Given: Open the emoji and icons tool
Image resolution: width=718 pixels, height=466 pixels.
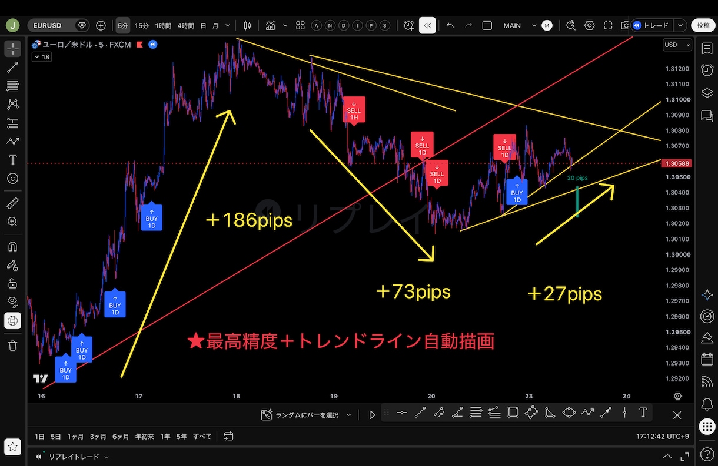Looking at the screenshot, I should pos(12,178).
